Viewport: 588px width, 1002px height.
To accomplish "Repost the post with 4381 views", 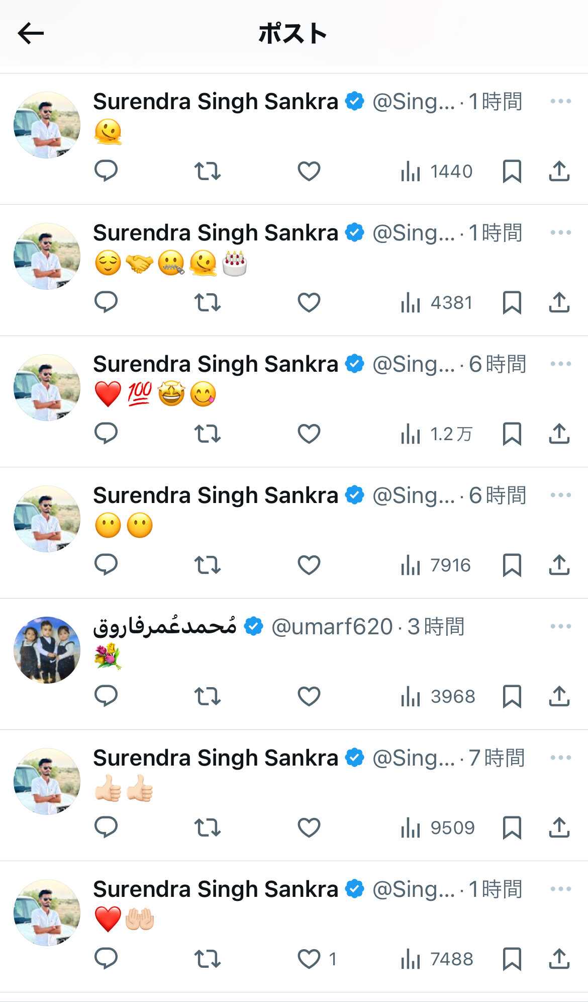I will coord(208,302).
